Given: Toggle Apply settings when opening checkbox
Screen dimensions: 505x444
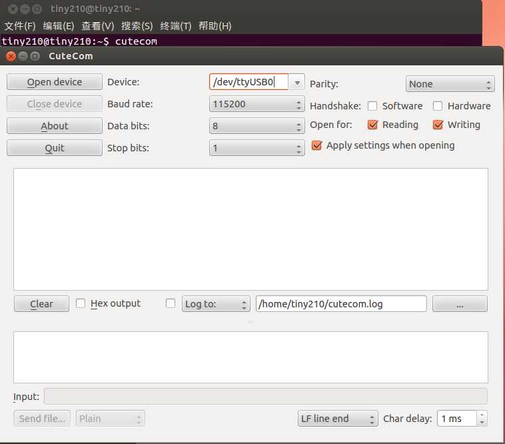Looking at the screenshot, I should (x=316, y=145).
